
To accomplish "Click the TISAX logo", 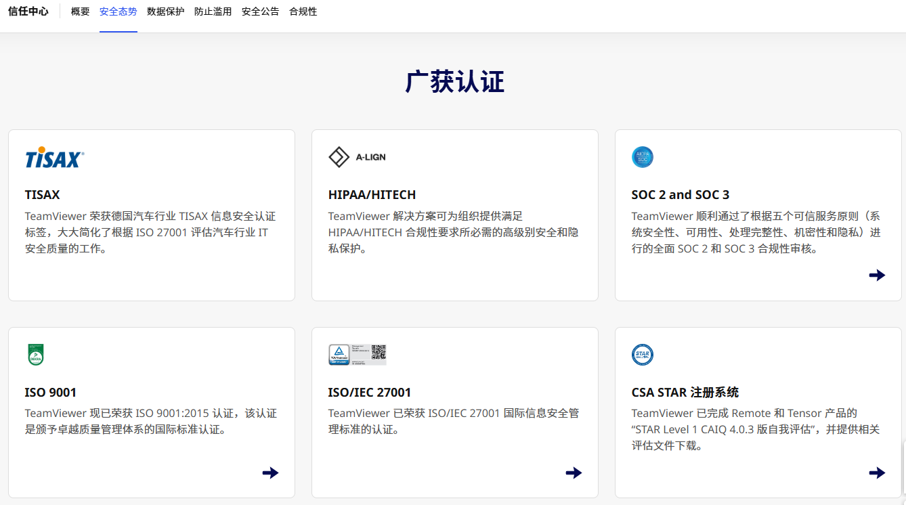I will tap(55, 157).
